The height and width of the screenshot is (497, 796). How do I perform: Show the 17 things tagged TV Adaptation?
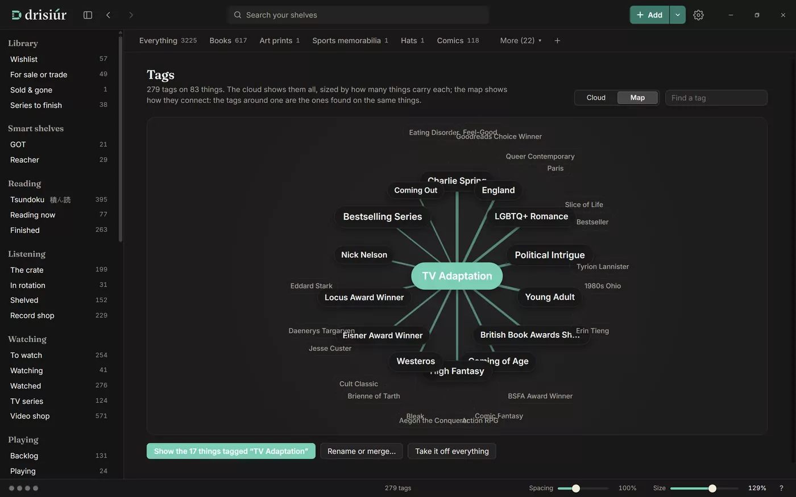[231, 451]
